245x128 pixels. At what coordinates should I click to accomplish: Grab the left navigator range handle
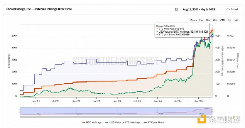tap(20, 111)
